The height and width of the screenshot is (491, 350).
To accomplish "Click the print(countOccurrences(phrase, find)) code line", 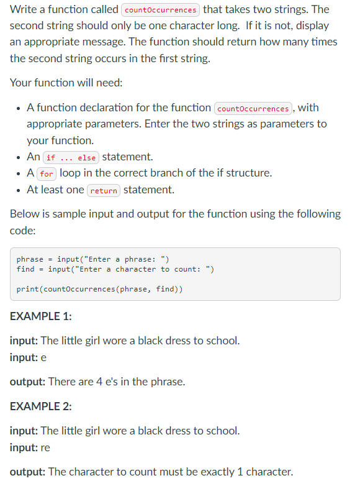I will (99, 289).
